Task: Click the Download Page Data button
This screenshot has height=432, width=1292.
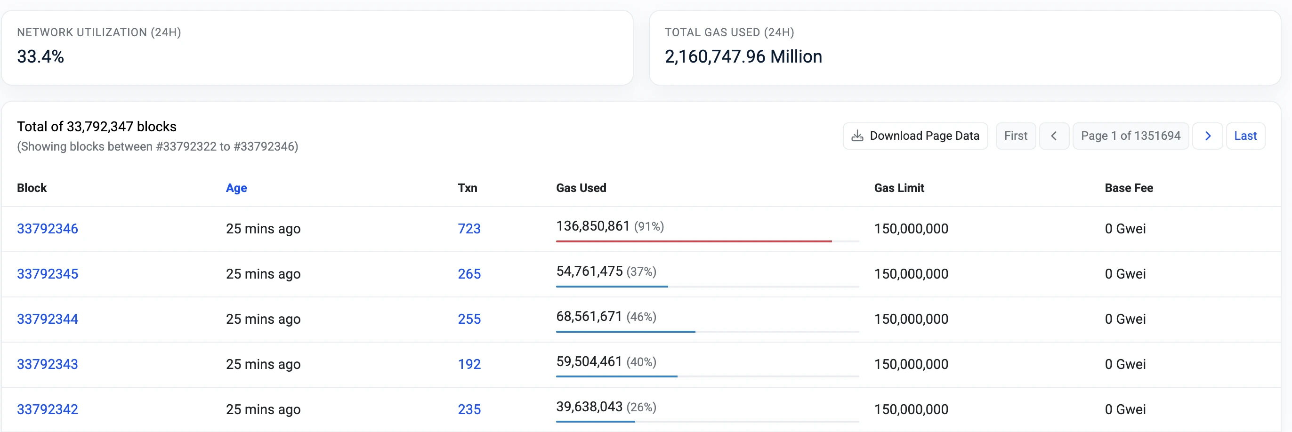Action: pos(915,136)
